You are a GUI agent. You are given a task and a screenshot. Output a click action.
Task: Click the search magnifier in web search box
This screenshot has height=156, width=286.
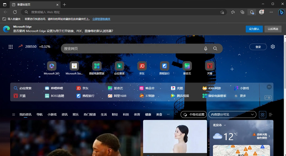click(x=215, y=49)
